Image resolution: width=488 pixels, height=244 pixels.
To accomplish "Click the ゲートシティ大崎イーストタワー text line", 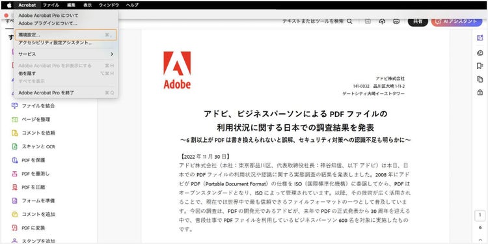I will pyautogui.click(x=373, y=93).
